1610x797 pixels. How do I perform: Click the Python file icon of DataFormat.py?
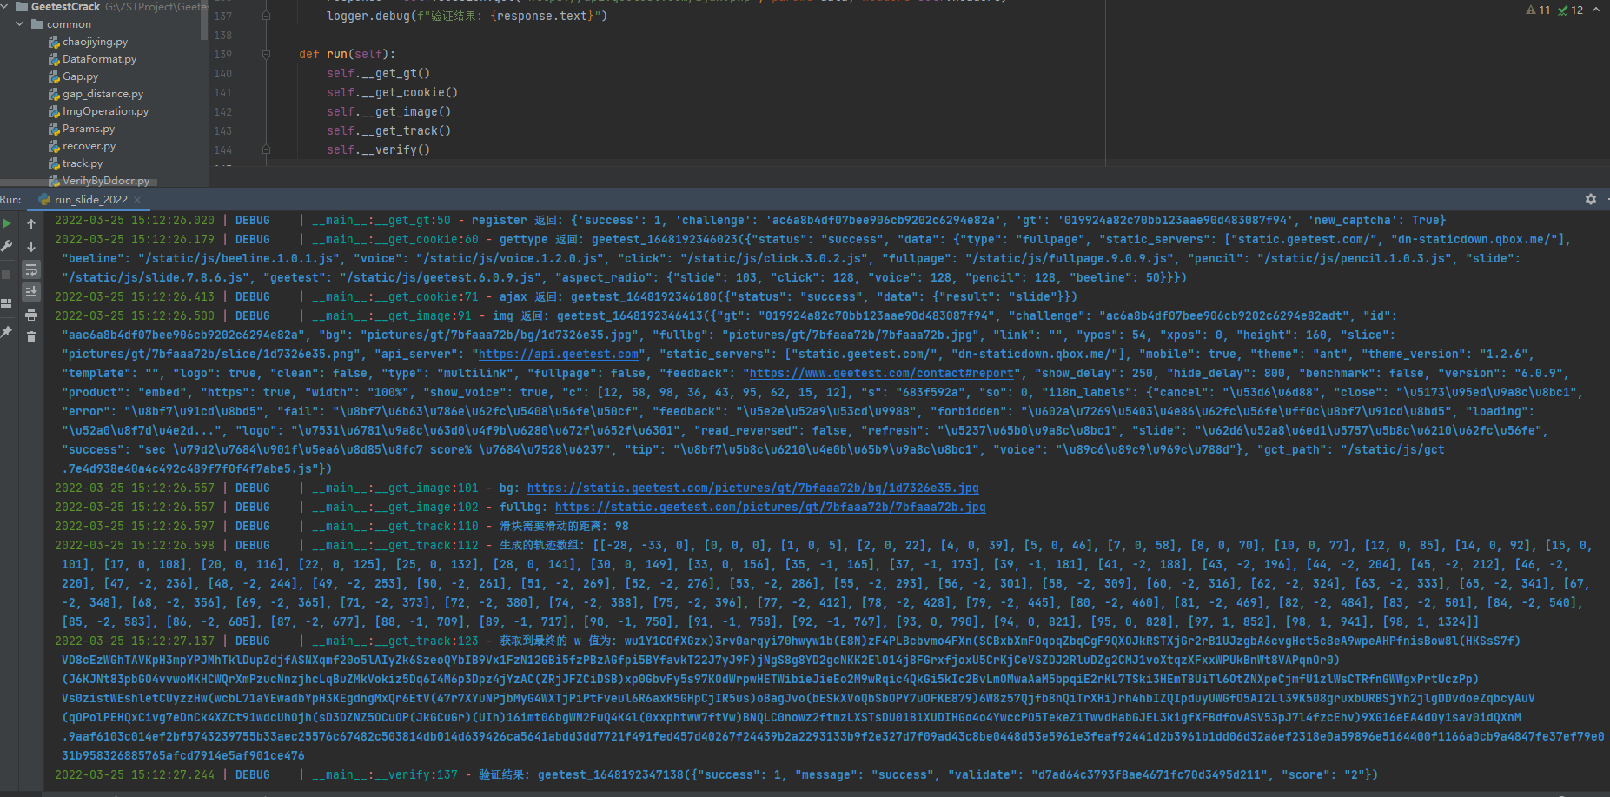[x=54, y=59]
